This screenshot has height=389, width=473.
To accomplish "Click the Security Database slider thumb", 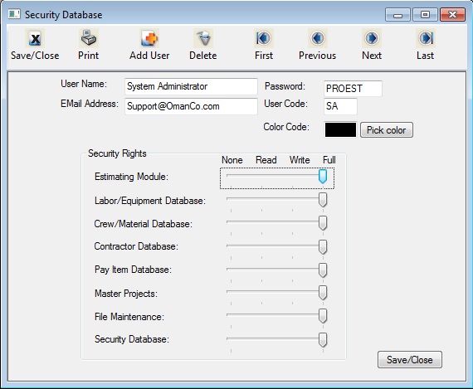I will click(323, 340).
